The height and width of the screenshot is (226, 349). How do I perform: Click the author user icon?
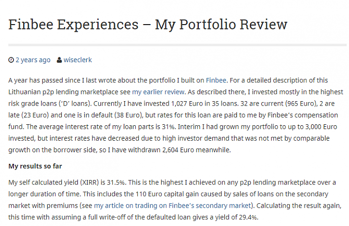(59, 60)
